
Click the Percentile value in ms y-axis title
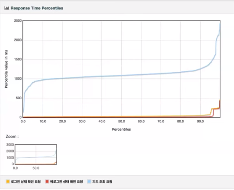tap(6, 69)
